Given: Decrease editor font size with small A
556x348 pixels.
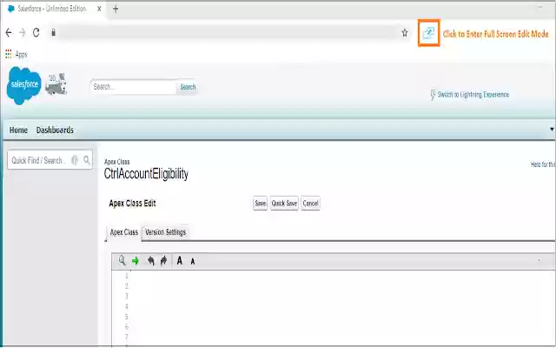Looking at the screenshot, I should pos(193,262).
